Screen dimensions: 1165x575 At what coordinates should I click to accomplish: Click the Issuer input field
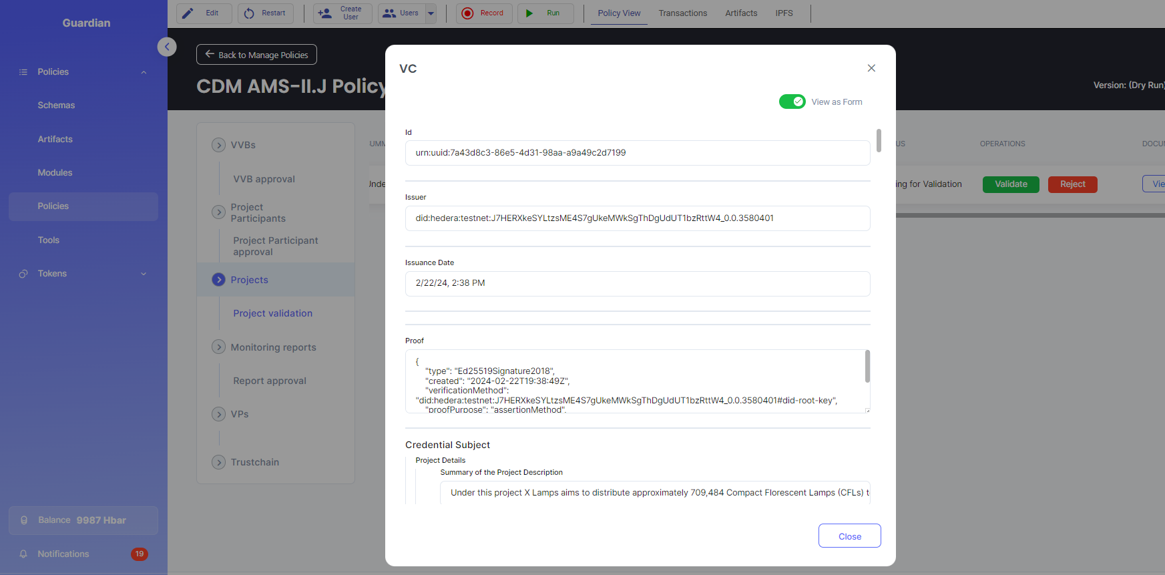click(637, 218)
